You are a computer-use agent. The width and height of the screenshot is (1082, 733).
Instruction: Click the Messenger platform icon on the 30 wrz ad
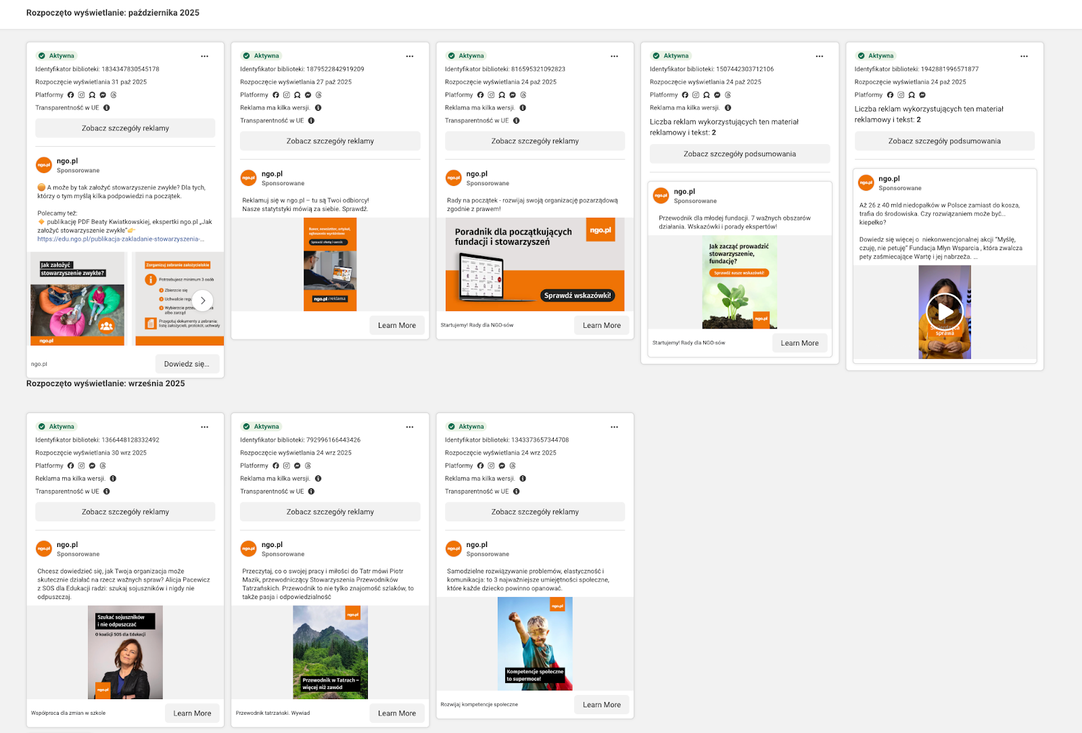92,466
